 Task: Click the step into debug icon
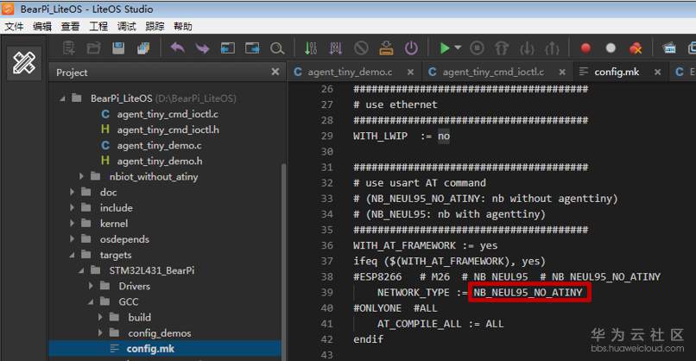527,48
